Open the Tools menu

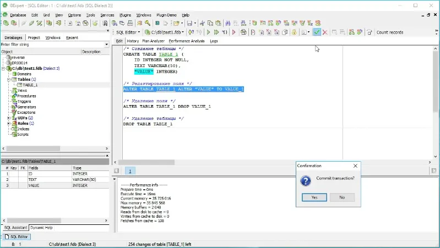coord(90,15)
